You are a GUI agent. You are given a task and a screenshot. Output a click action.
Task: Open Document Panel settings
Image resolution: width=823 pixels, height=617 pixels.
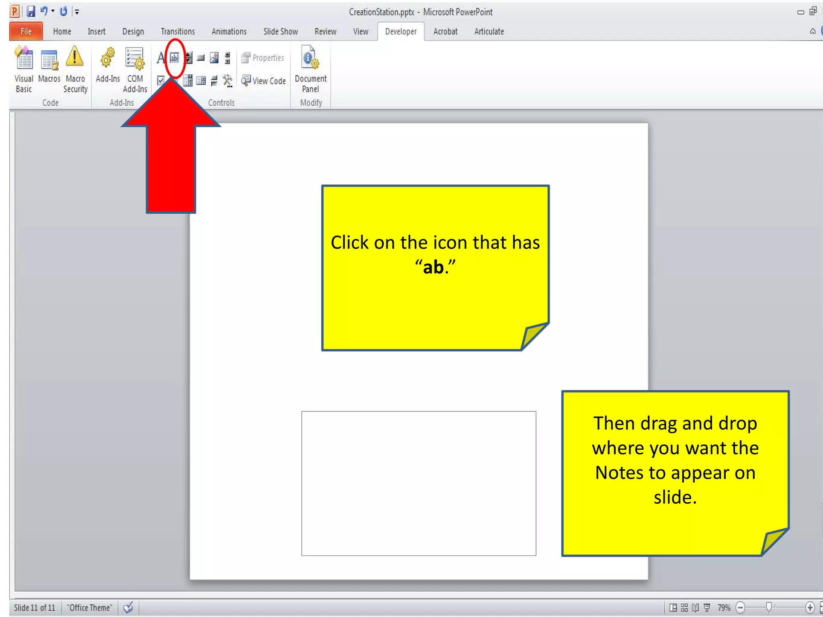(x=311, y=69)
